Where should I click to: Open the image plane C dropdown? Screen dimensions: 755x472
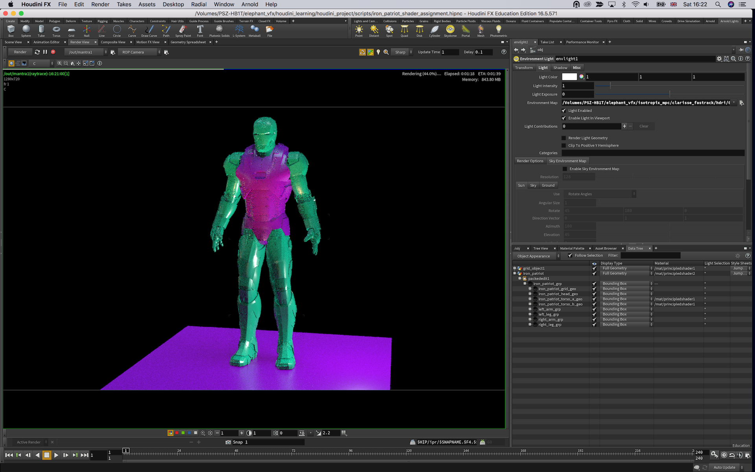point(42,63)
